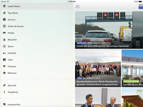Click the Latest News stack icon
The width and height of the screenshot is (143, 107).
click(4, 6)
